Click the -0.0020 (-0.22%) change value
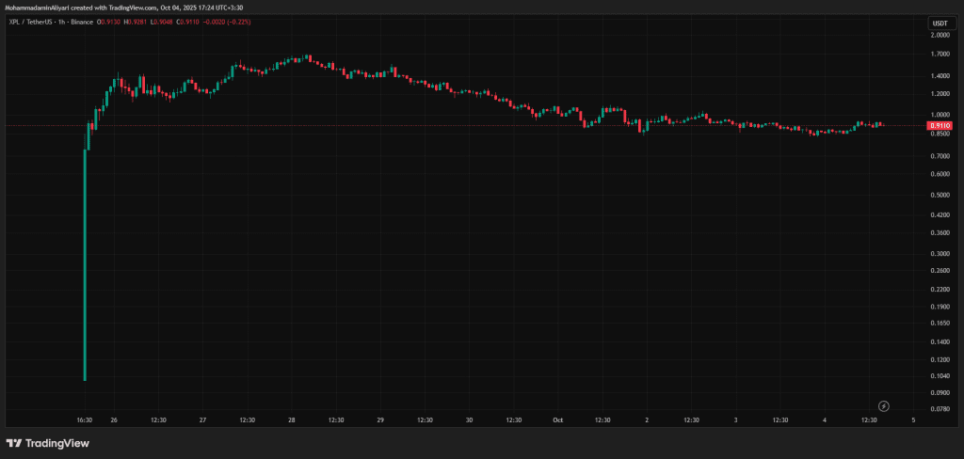964x459 pixels. pyautogui.click(x=226, y=23)
